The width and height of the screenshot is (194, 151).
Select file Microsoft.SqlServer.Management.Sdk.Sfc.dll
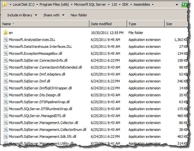tap(42, 137)
